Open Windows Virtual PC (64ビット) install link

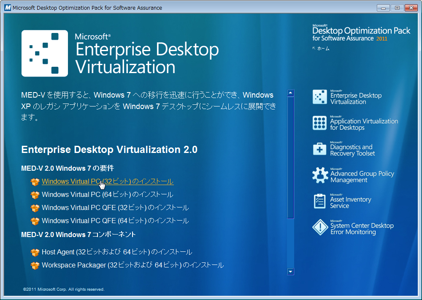[x=107, y=195]
